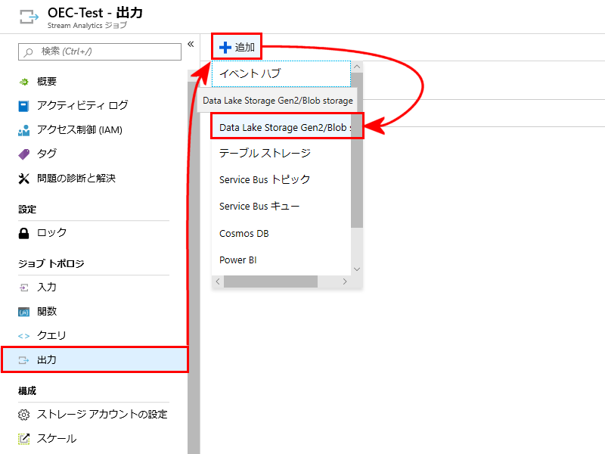Click the 問題の診断と解決 wrench icon
Viewport: 605px width, 454px height.
point(24,179)
